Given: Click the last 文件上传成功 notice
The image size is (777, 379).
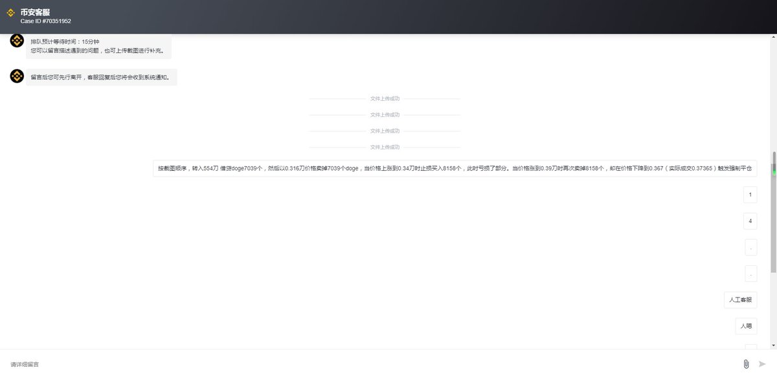Looking at the screenshot, I should coord(385,147).
